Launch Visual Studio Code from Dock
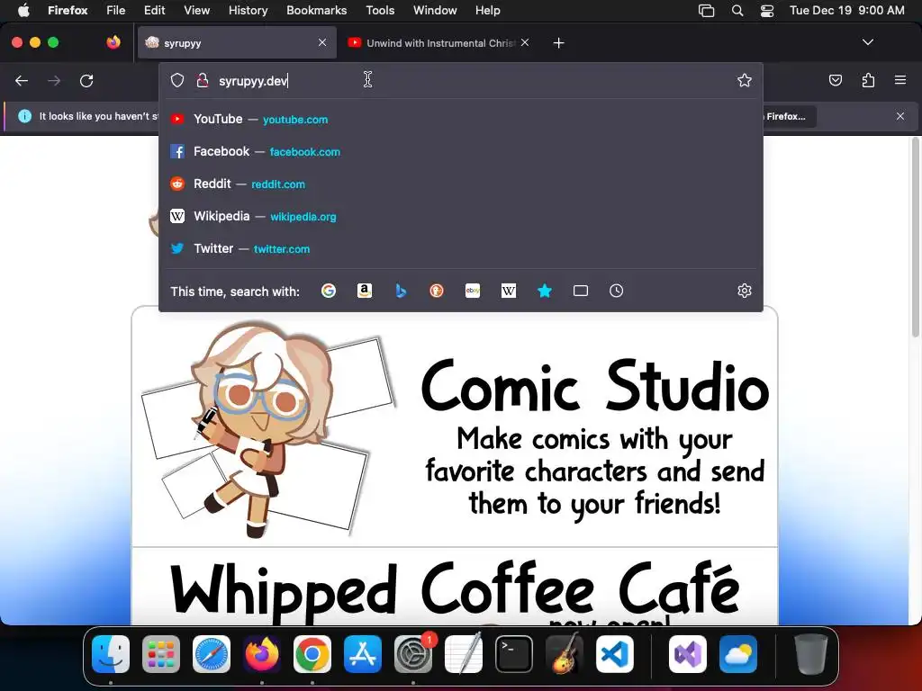Viewport: 922px width, 691px height. [x=614, y=654]
